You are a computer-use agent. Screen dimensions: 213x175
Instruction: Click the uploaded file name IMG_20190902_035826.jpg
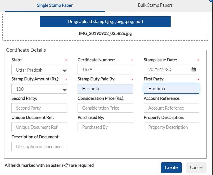(x=105, y=33)
